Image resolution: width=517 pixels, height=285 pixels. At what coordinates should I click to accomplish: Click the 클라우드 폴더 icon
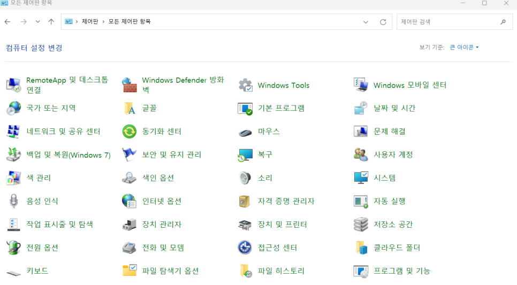[361, 248]
